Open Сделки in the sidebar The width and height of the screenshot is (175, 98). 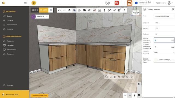[10, 16]
